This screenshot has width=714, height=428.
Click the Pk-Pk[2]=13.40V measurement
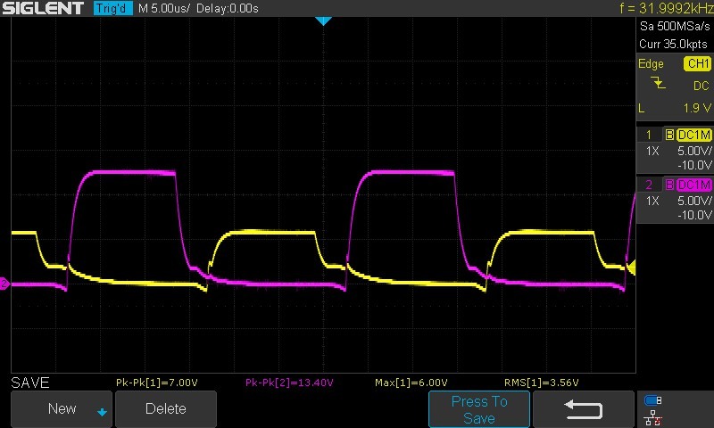point(289,383)
